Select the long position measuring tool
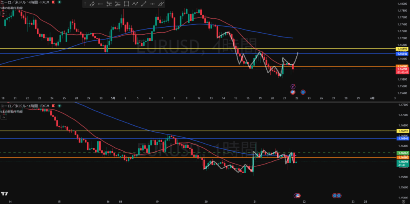The image size is (410, 204). pyautogui.click(x=118, y=4)
